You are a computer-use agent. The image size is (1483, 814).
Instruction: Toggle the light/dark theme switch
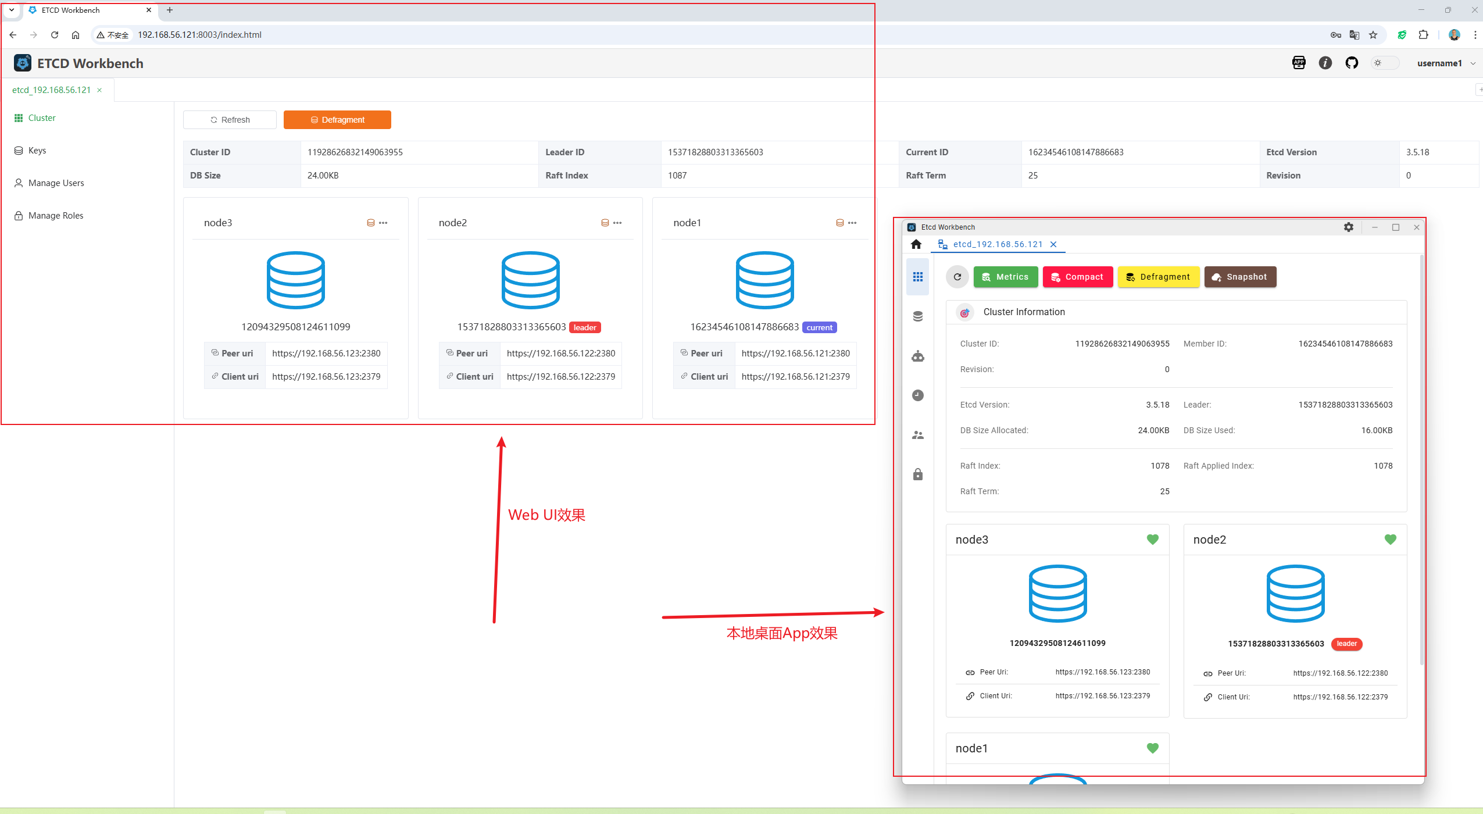pos(1385,63)
